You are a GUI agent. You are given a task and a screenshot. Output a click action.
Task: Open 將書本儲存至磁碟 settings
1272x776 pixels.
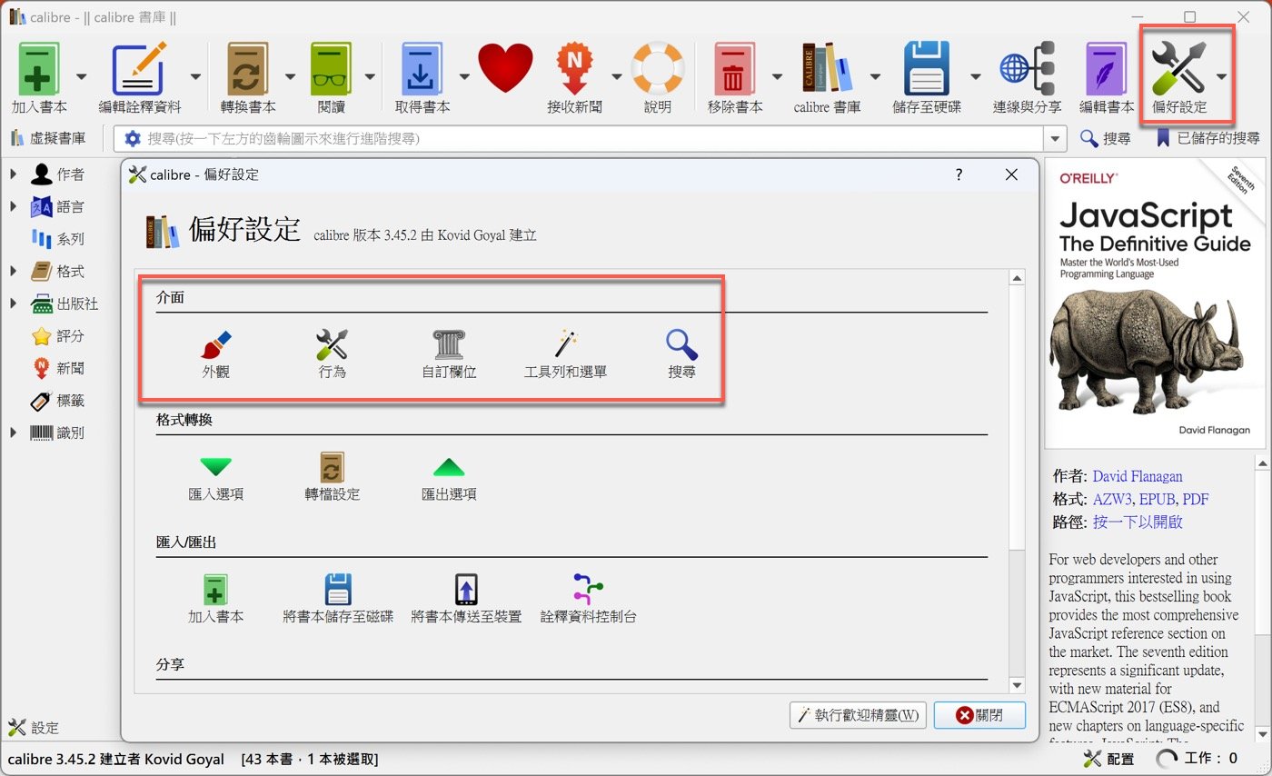click(x=338, y=599)
